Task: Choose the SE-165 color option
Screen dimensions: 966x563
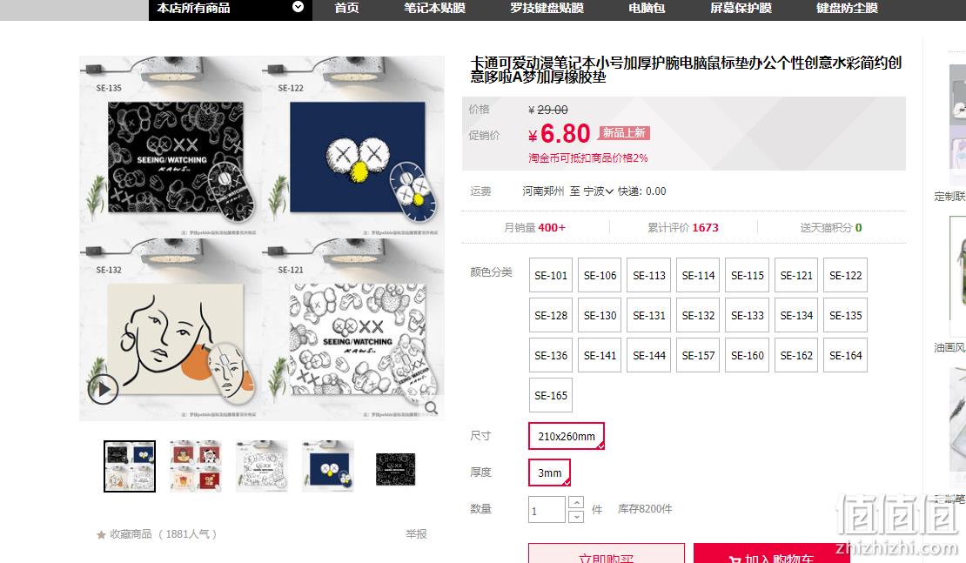Action: tap(551, 395)
